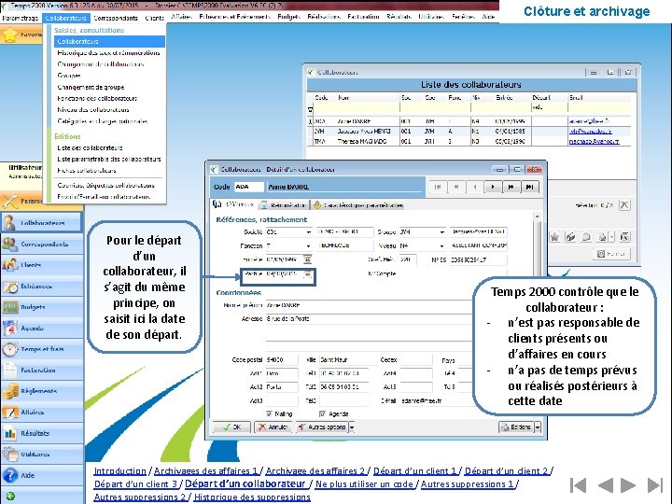Image resolution: width=672 pixels, height=504 pixels.
Task: Go to first collaborator record
Action: point(438,187)
